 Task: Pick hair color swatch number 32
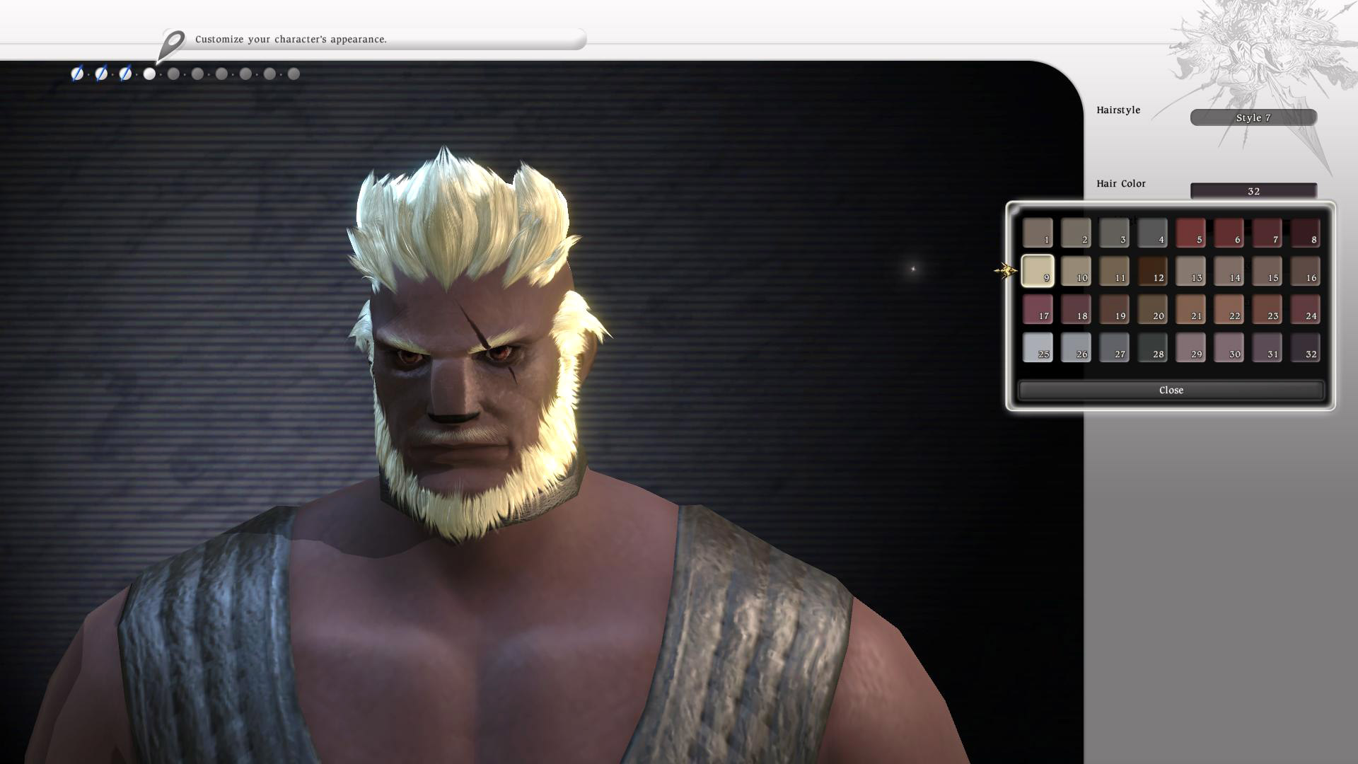[x=1305, y=347]
